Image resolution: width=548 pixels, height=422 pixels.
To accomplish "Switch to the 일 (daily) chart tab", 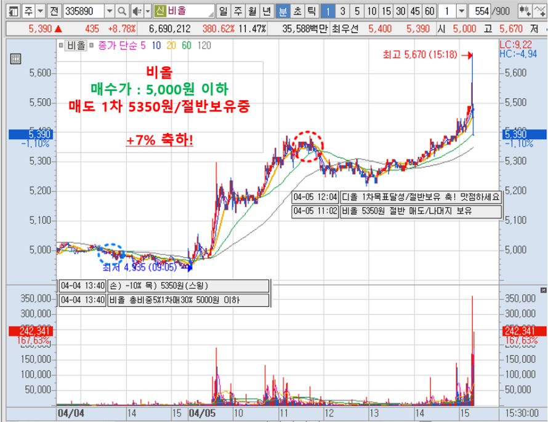I will coord(223,11).
